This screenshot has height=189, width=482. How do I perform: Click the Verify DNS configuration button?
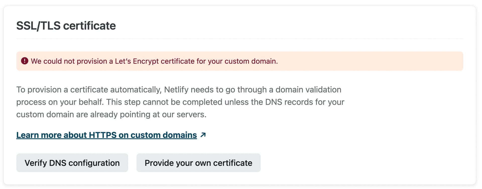(x=72, y=163)
